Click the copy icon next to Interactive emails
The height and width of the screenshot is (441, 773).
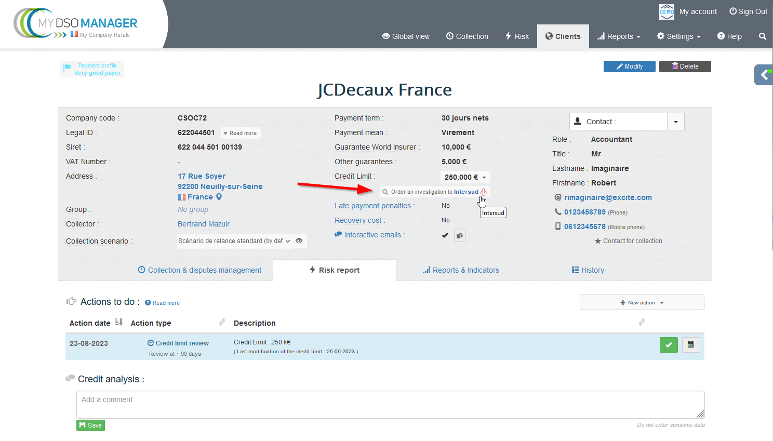[x=460, y=236]
